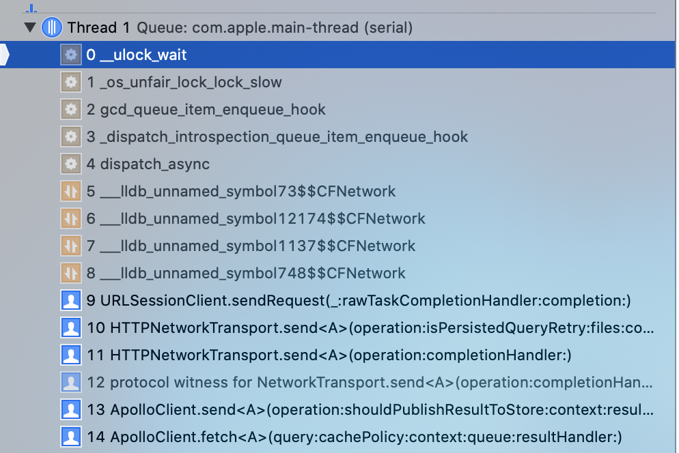Viewport: 679px width, 453px height.
Task: Click the CFNetwork framework icon on frame 5
Action: tap(71, 191)
